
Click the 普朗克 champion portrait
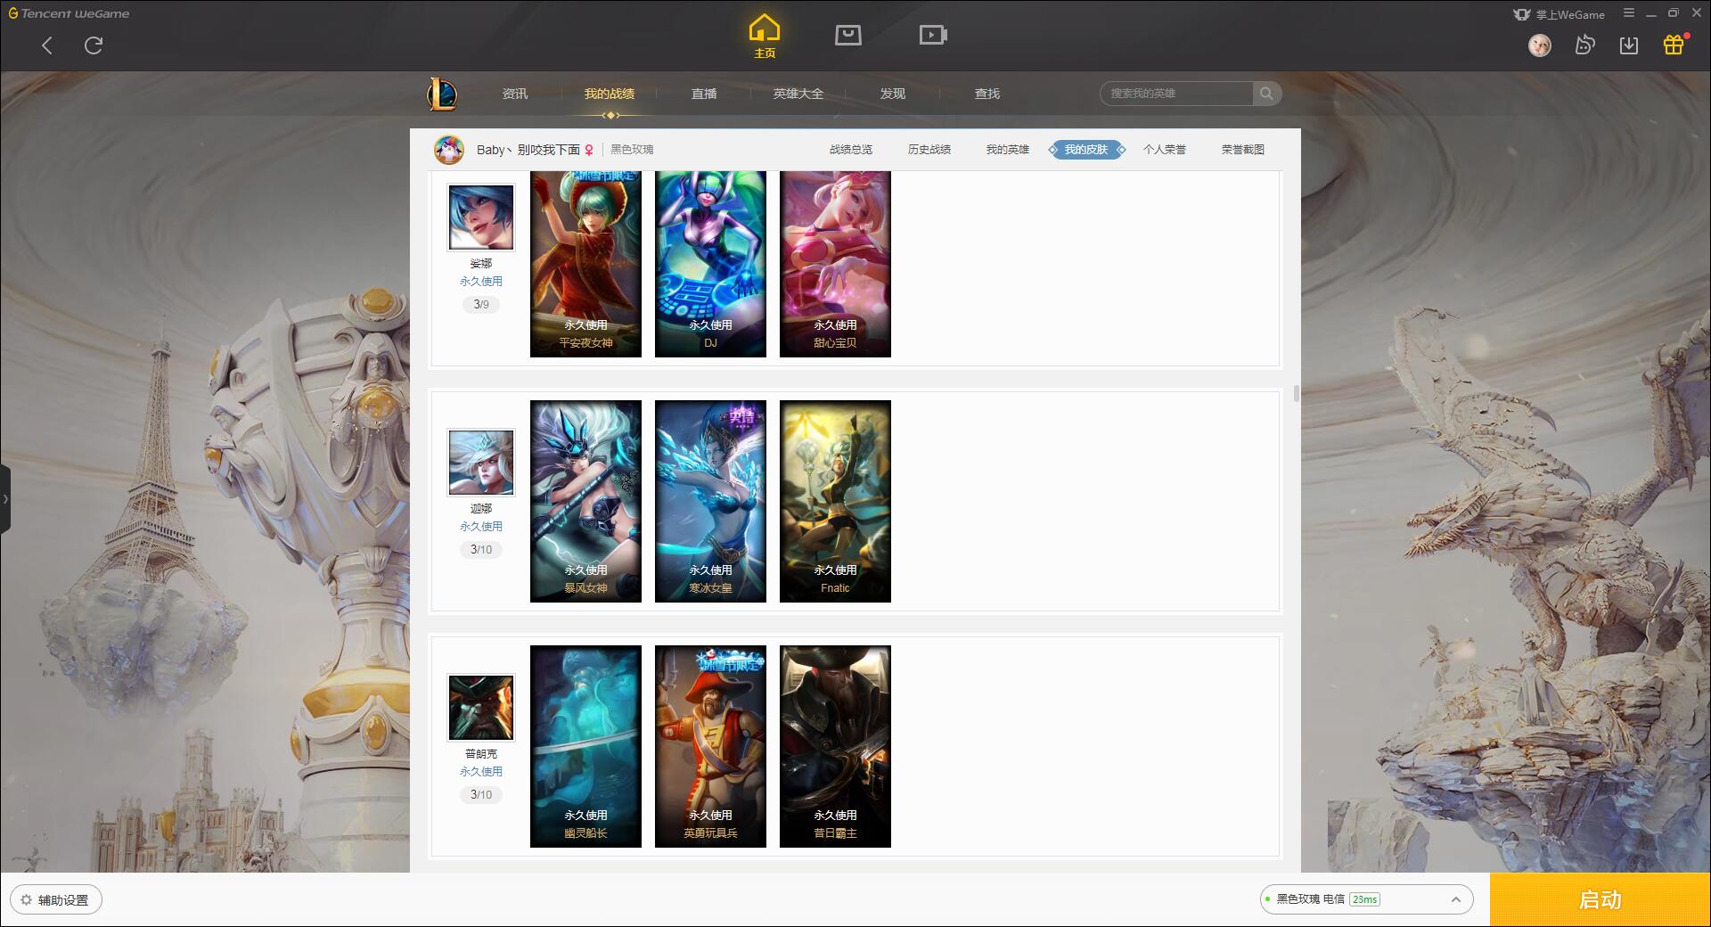pyautogui.click(x=481, y=708)
